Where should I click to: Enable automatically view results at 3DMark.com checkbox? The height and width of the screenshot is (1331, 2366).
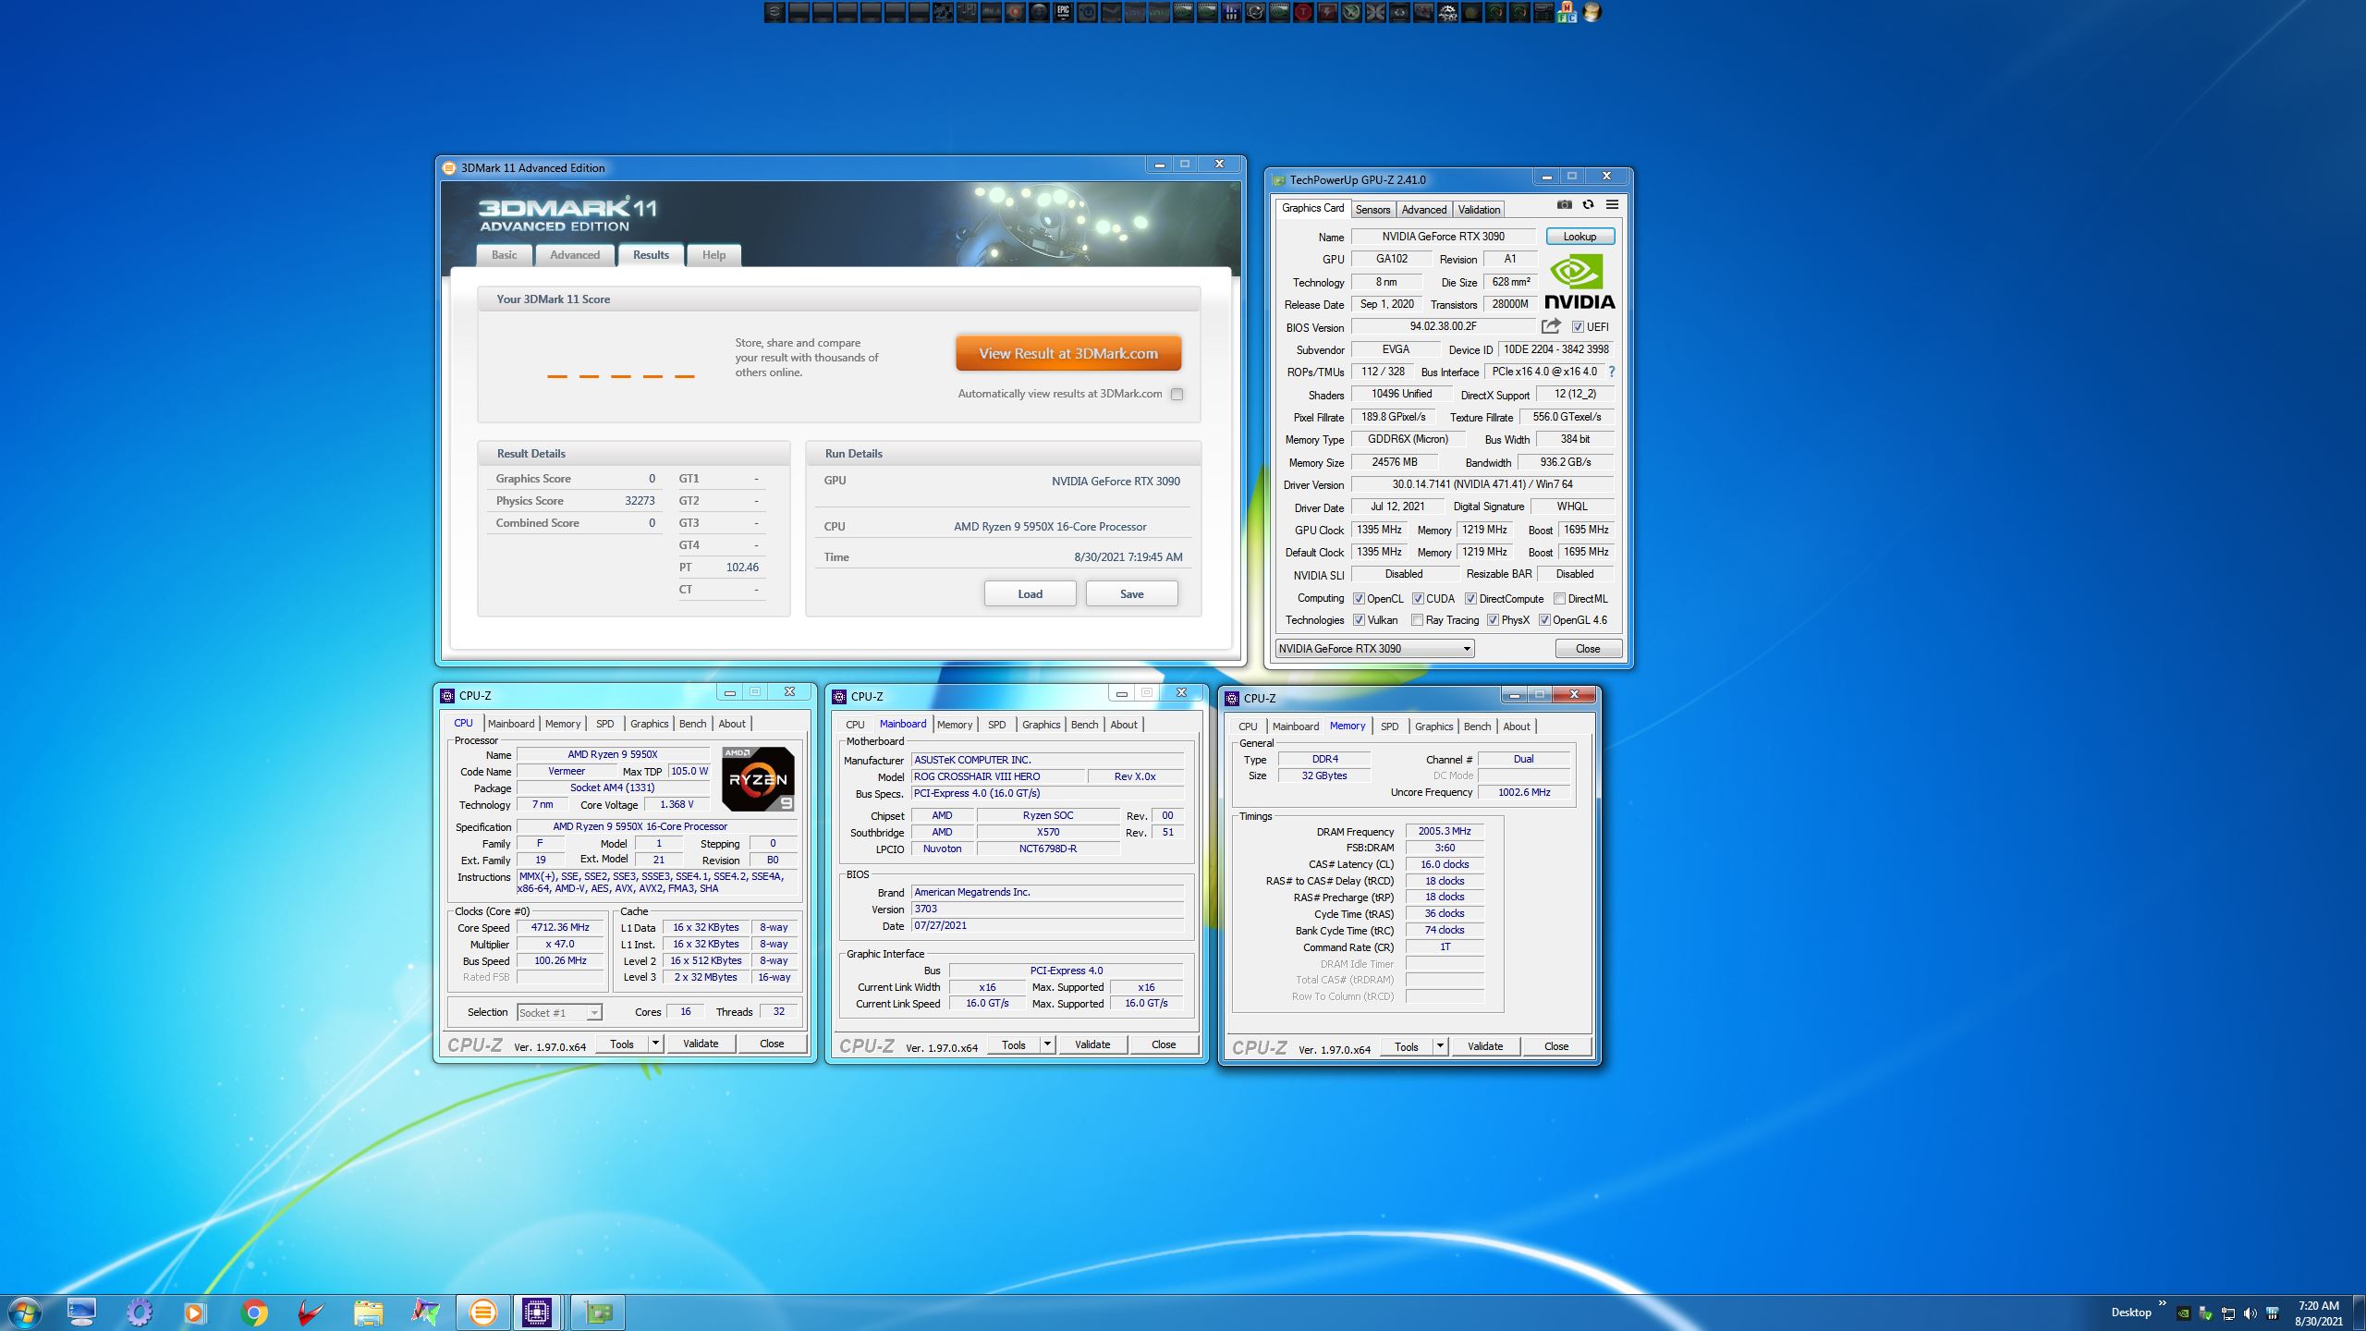[1177, 395]
